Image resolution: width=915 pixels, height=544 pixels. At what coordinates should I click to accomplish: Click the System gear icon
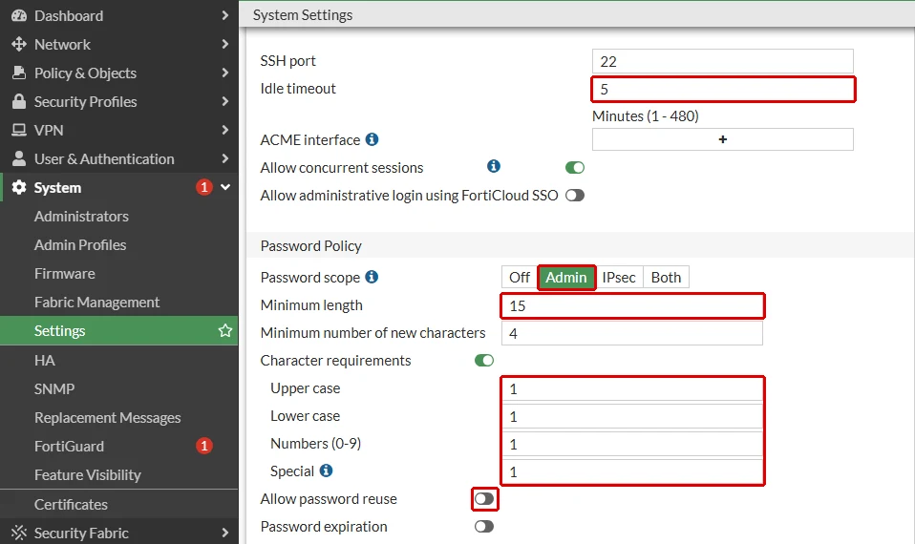coord(19,187)
